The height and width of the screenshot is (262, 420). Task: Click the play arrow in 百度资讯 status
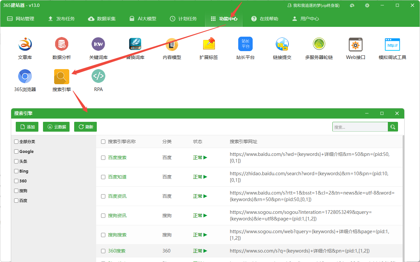pos(205,196)
